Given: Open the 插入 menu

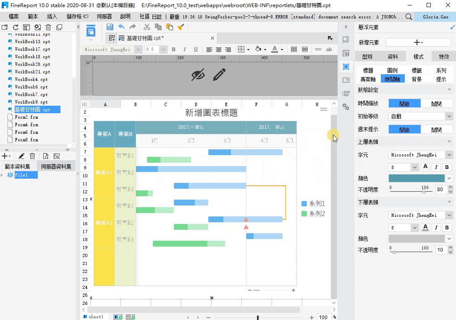Looking at the screenshot, I should coord(52,16).
